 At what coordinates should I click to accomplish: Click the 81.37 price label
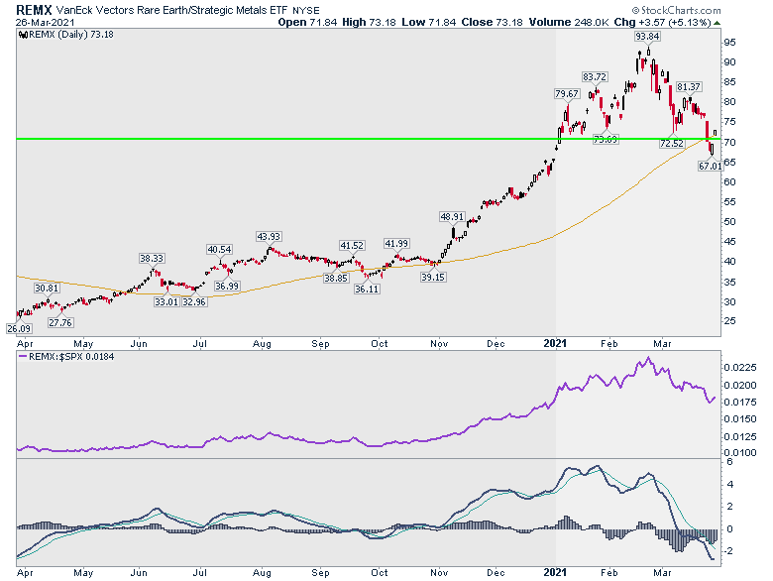[x=688, y=87]
